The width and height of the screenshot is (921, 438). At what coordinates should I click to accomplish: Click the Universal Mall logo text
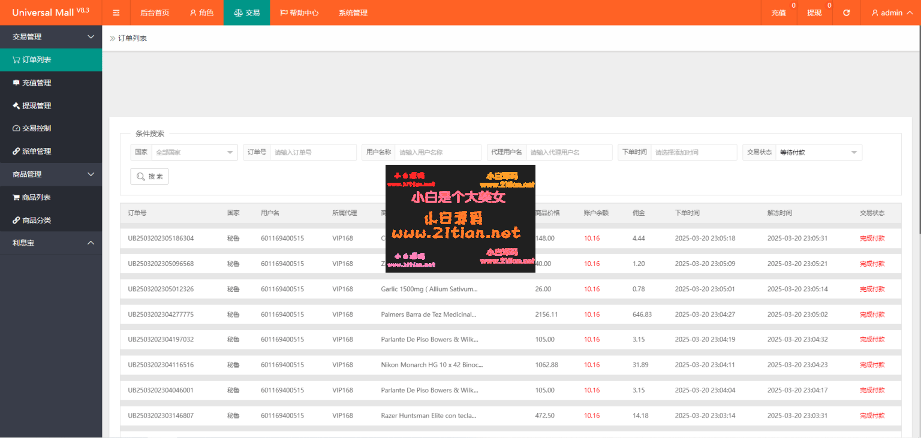pos(50,13)
